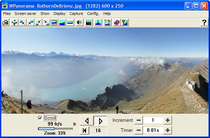Viewport: 210px width, 138px height.
Task: Click the zoom slider bar
Action: click(55, 129)
